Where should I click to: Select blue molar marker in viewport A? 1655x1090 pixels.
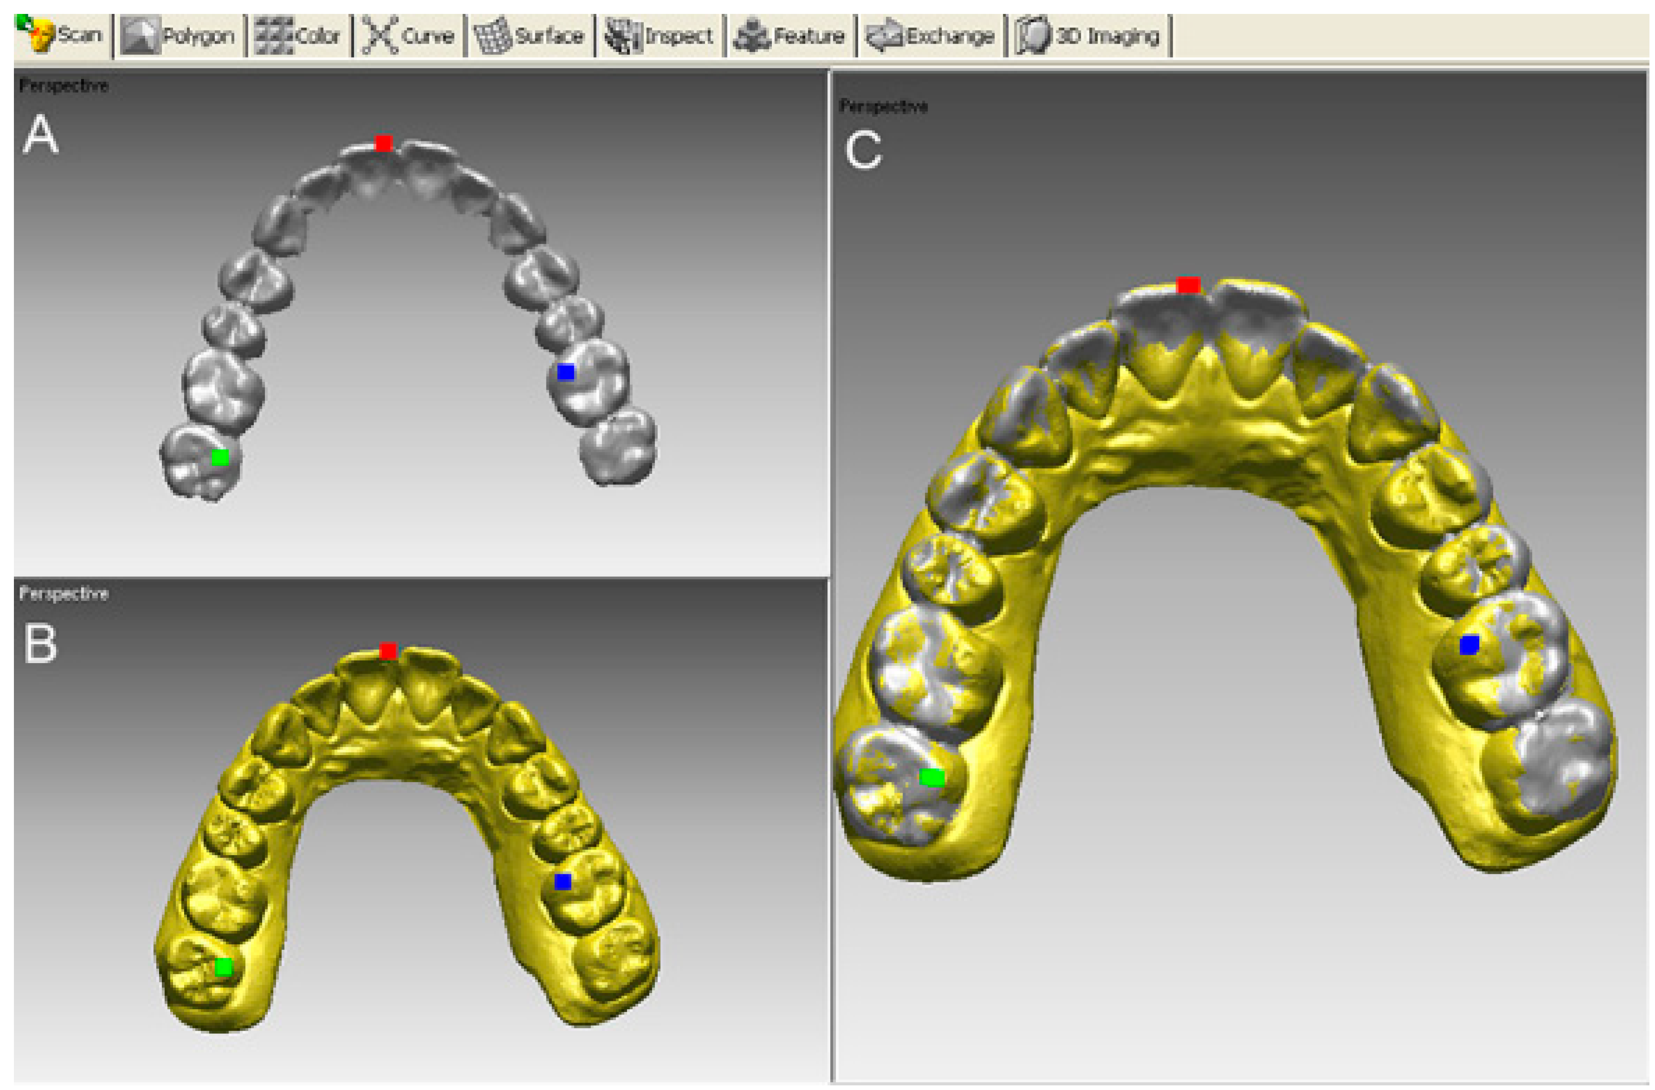(566, 372)
